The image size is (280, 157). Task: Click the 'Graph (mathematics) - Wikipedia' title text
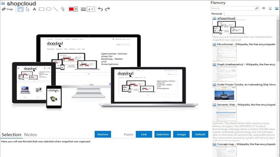[x=246, y=64]
